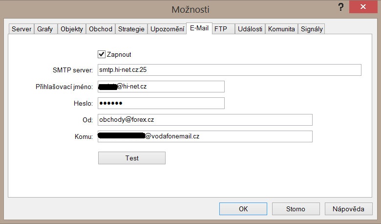Click the SMTP server input field

pyautogui.click(x=230, y=70)
